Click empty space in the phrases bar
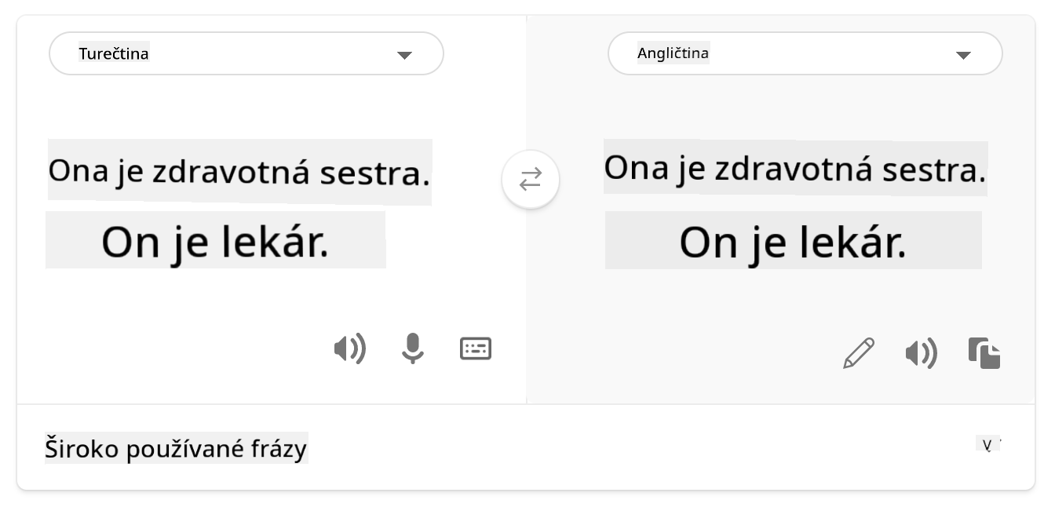1055x518 pixels. point(628,449)
